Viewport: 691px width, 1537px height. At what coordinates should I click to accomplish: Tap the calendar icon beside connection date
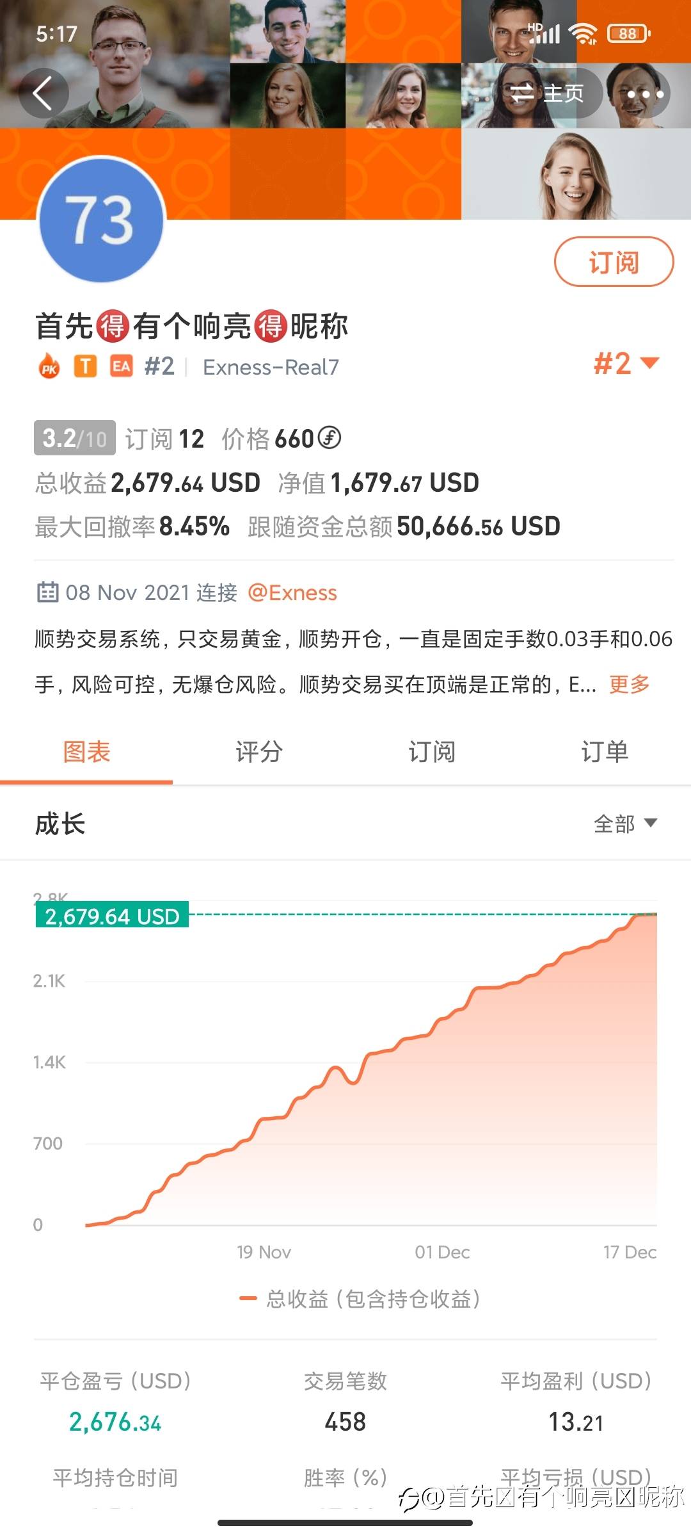tap(47, 592)
